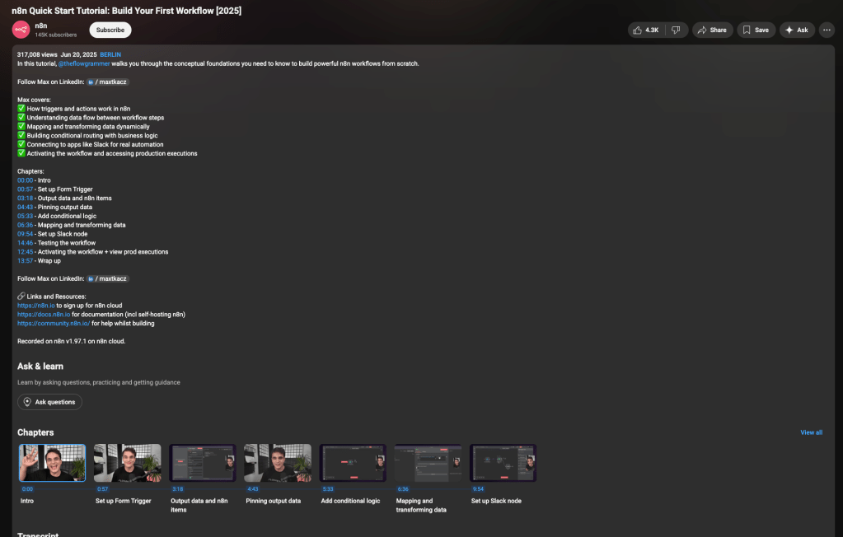Open the community.n8n.io help link

tap(54, 324)
